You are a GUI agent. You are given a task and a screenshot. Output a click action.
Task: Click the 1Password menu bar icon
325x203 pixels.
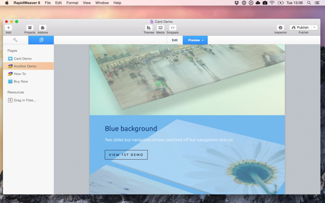244,3
